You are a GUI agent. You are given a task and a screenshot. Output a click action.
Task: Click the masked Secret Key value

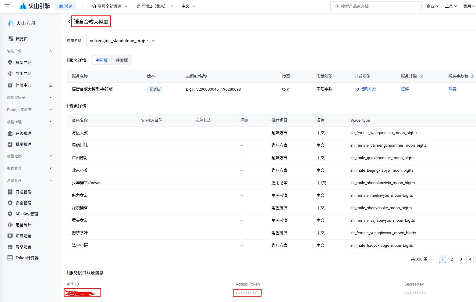click(414, 293)
